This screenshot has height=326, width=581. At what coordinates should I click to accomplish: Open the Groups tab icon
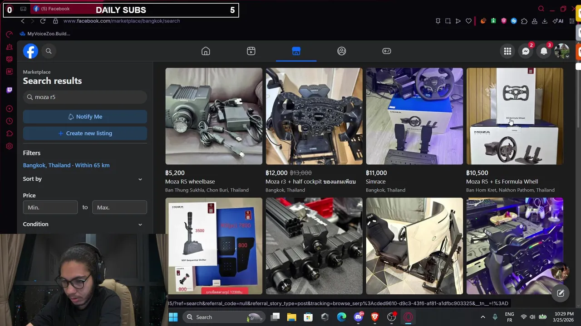pos(341,51)
